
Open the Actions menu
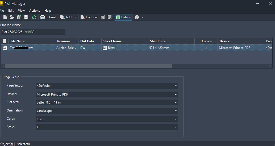point(35,11)
